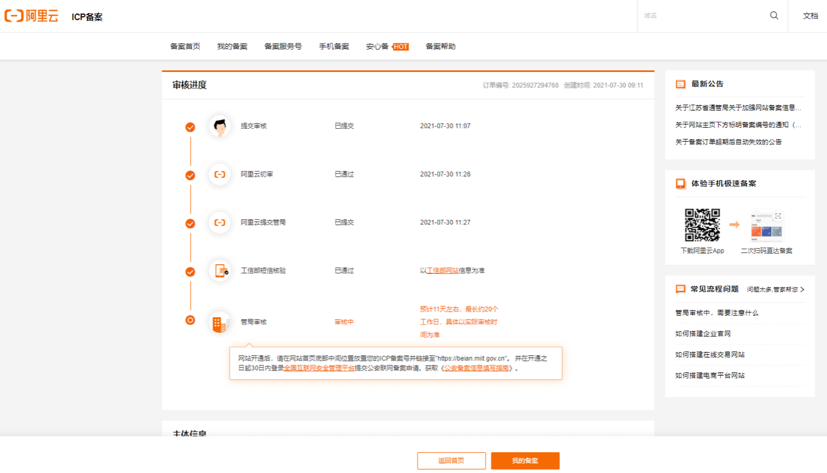
Task: Focus the 域名 search input field
Action: click(x=703, y=16)
